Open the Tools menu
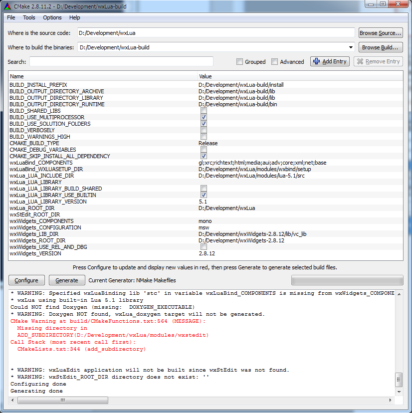This screenshot has width=412, height=413. tap(29, 17)
